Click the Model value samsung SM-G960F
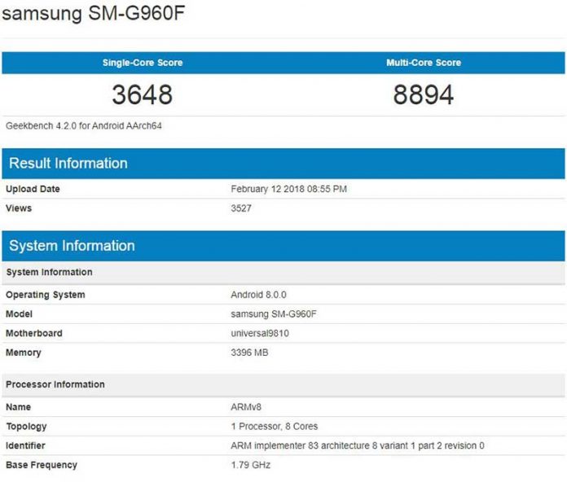Viewport: 567px width, 482px height. (x=272, y=314)
